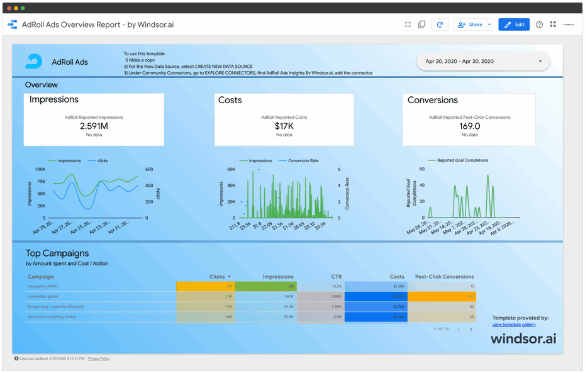Screen dimensions: 585x373
Task: Go to previous table page
Action: (x=459, y=330)
